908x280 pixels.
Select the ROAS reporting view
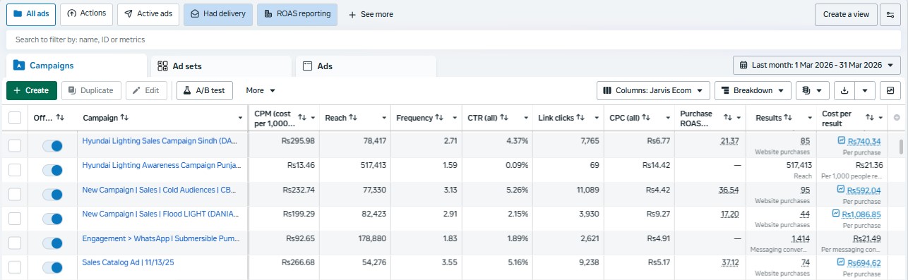click(297, 14)
